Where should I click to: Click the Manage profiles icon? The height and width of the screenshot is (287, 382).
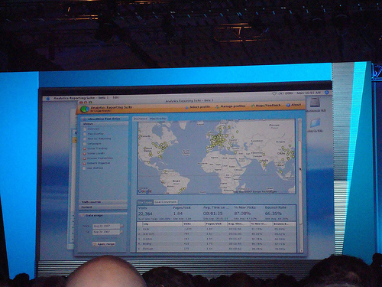pyautogui.click(x=217, y=107)
